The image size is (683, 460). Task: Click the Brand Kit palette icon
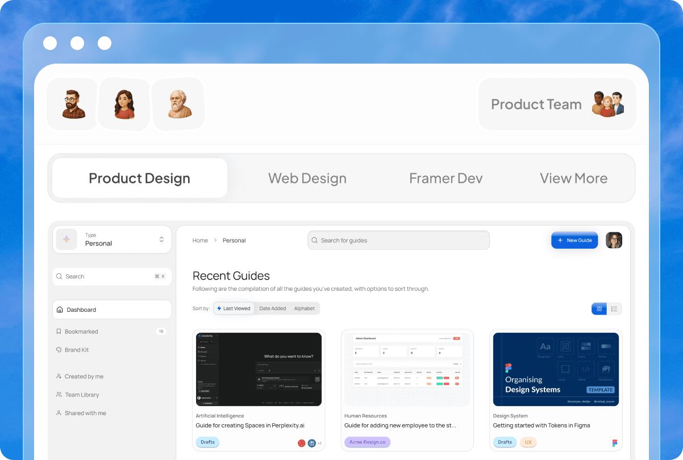coord(59,350)
